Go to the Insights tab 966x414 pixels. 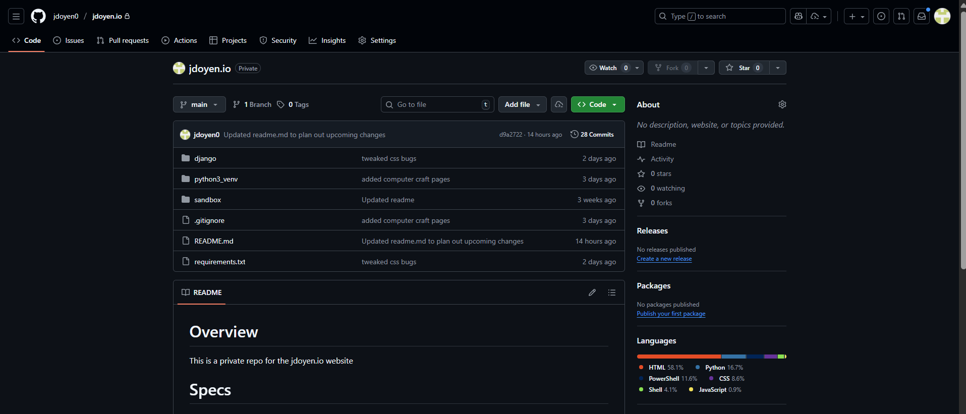pos(327,40)
